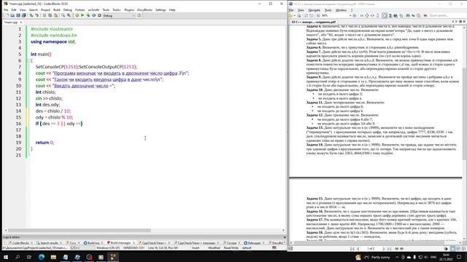This screenshot has width=467, height=262.
Task: Open the Settings menu in Code::Blocks
Action: pyautogui.click(x=161, y=9)
